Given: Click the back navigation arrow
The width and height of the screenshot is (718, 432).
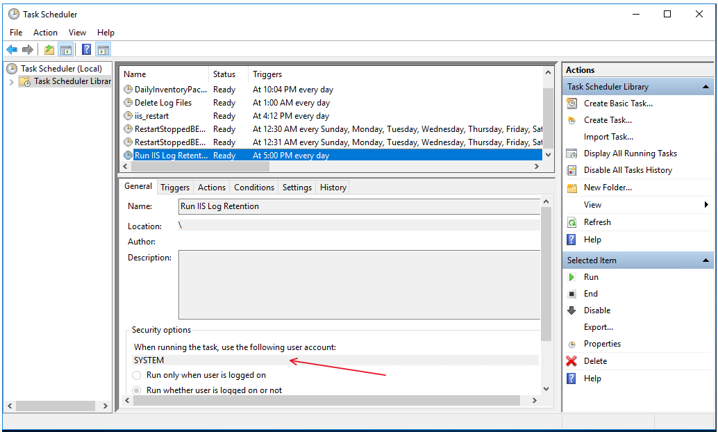Looking at the screenshot, I should (x=12, y=49).
